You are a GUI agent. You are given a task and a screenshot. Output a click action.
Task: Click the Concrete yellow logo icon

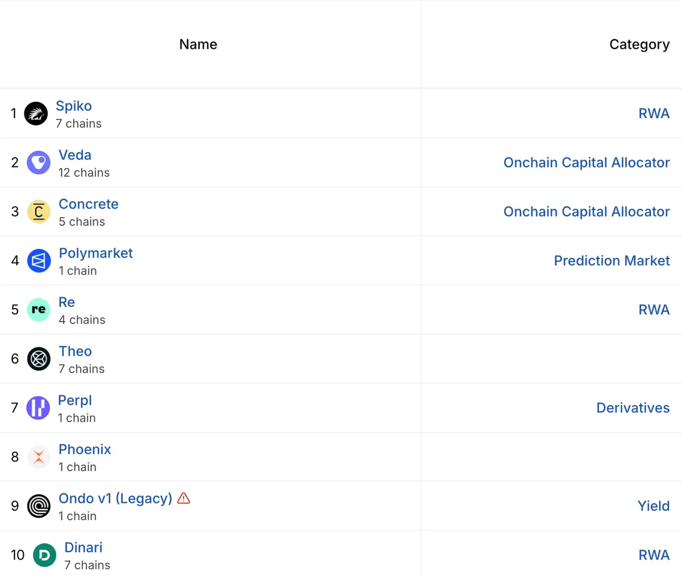[39, 212]
